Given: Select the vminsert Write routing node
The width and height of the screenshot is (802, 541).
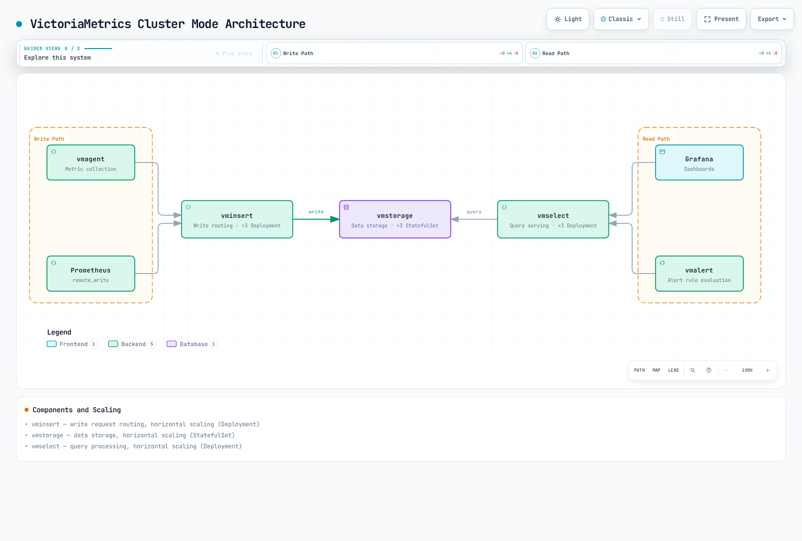Looking at the screenshot, I should tap(237, 219).
